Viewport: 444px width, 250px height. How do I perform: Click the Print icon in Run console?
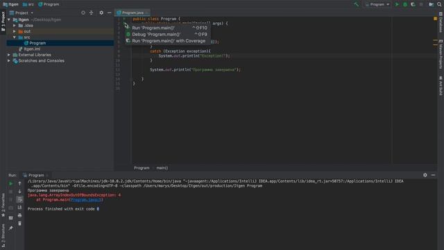click(19, 215)
